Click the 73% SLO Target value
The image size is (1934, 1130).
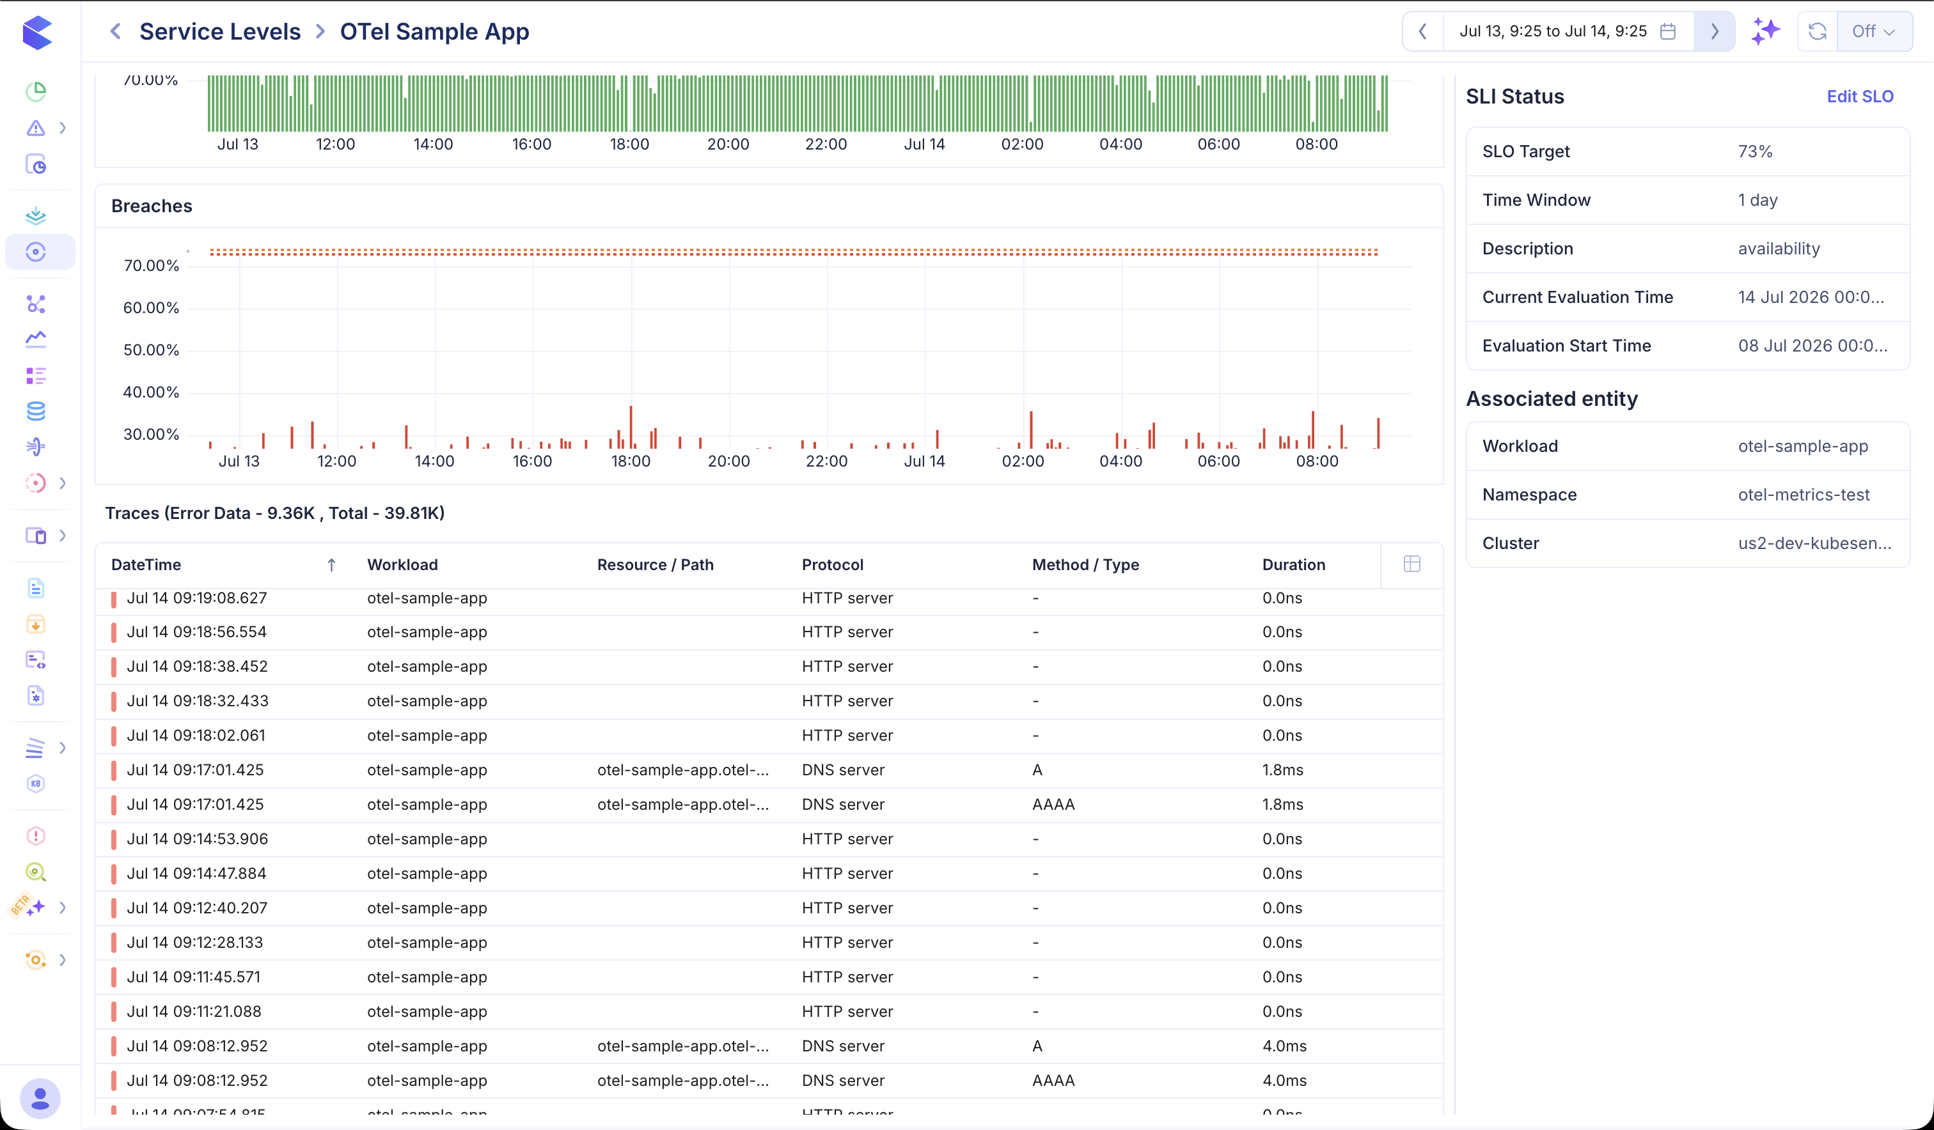coord(1755,151)
